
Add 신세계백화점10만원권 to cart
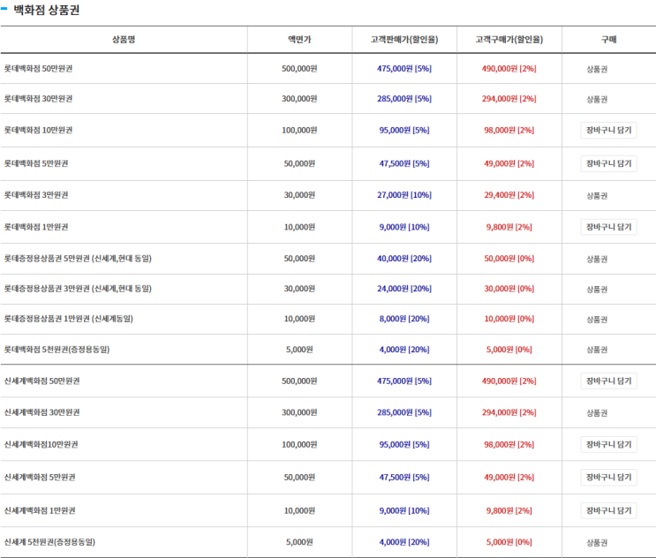click(608, 444)
